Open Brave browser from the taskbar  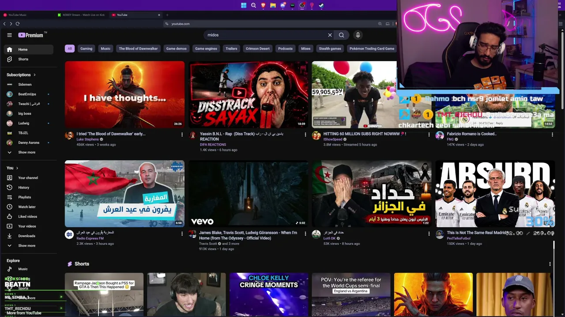tap(263, 5)
